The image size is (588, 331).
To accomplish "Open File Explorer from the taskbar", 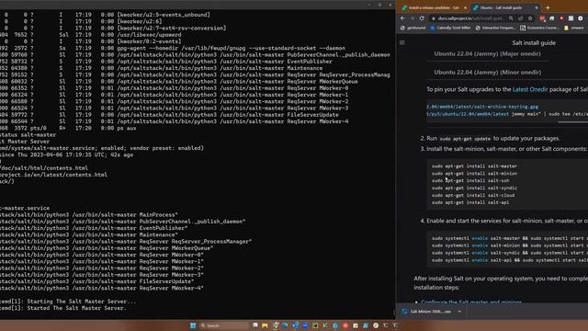I will (265, 325).
